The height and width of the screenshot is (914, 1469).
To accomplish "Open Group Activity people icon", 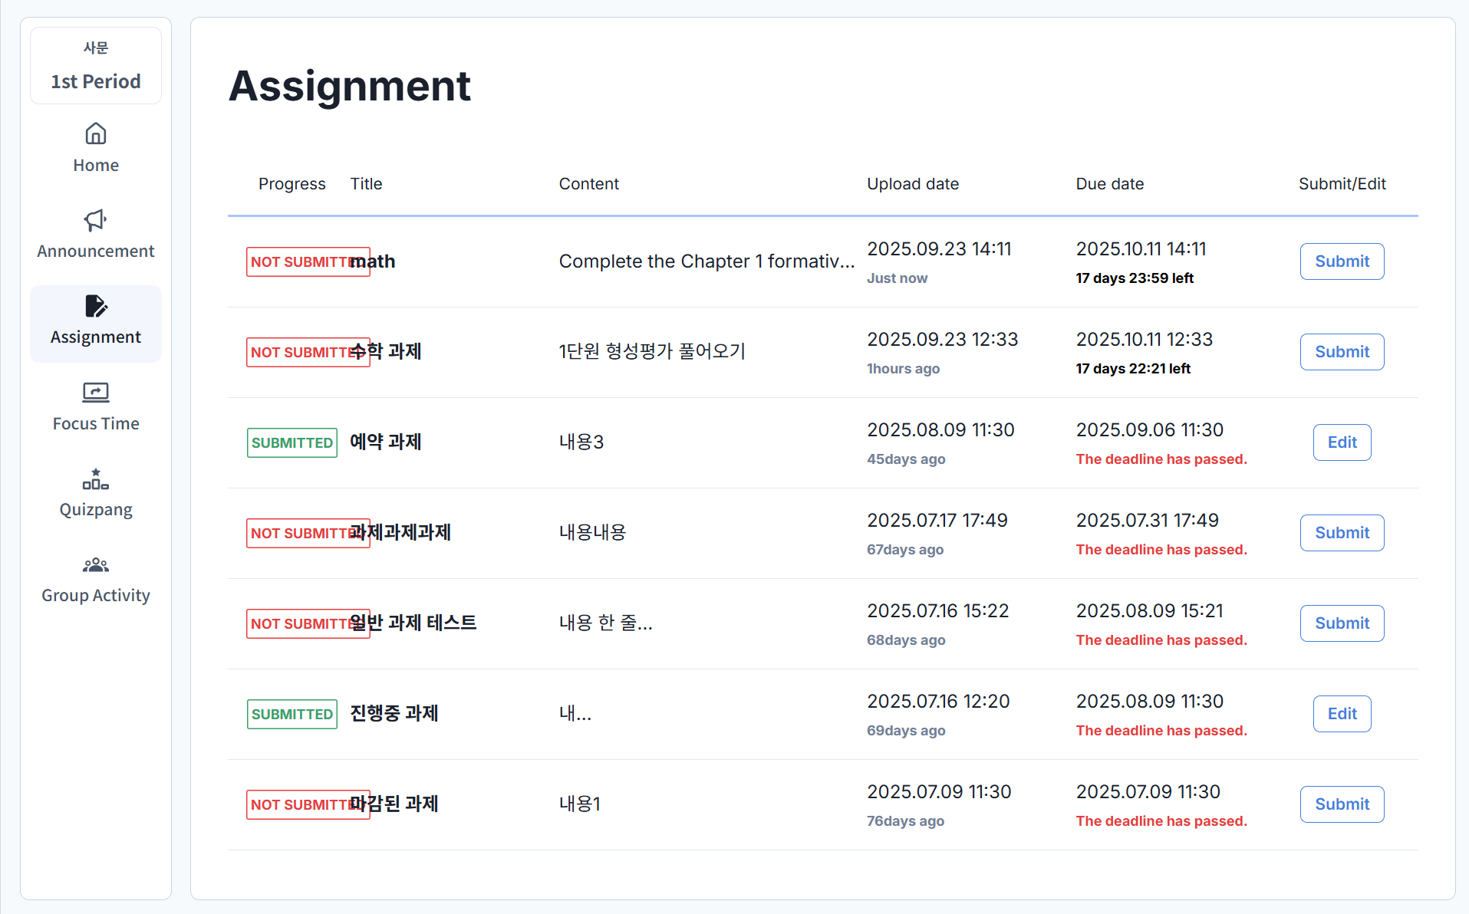I will click(96, 565).
